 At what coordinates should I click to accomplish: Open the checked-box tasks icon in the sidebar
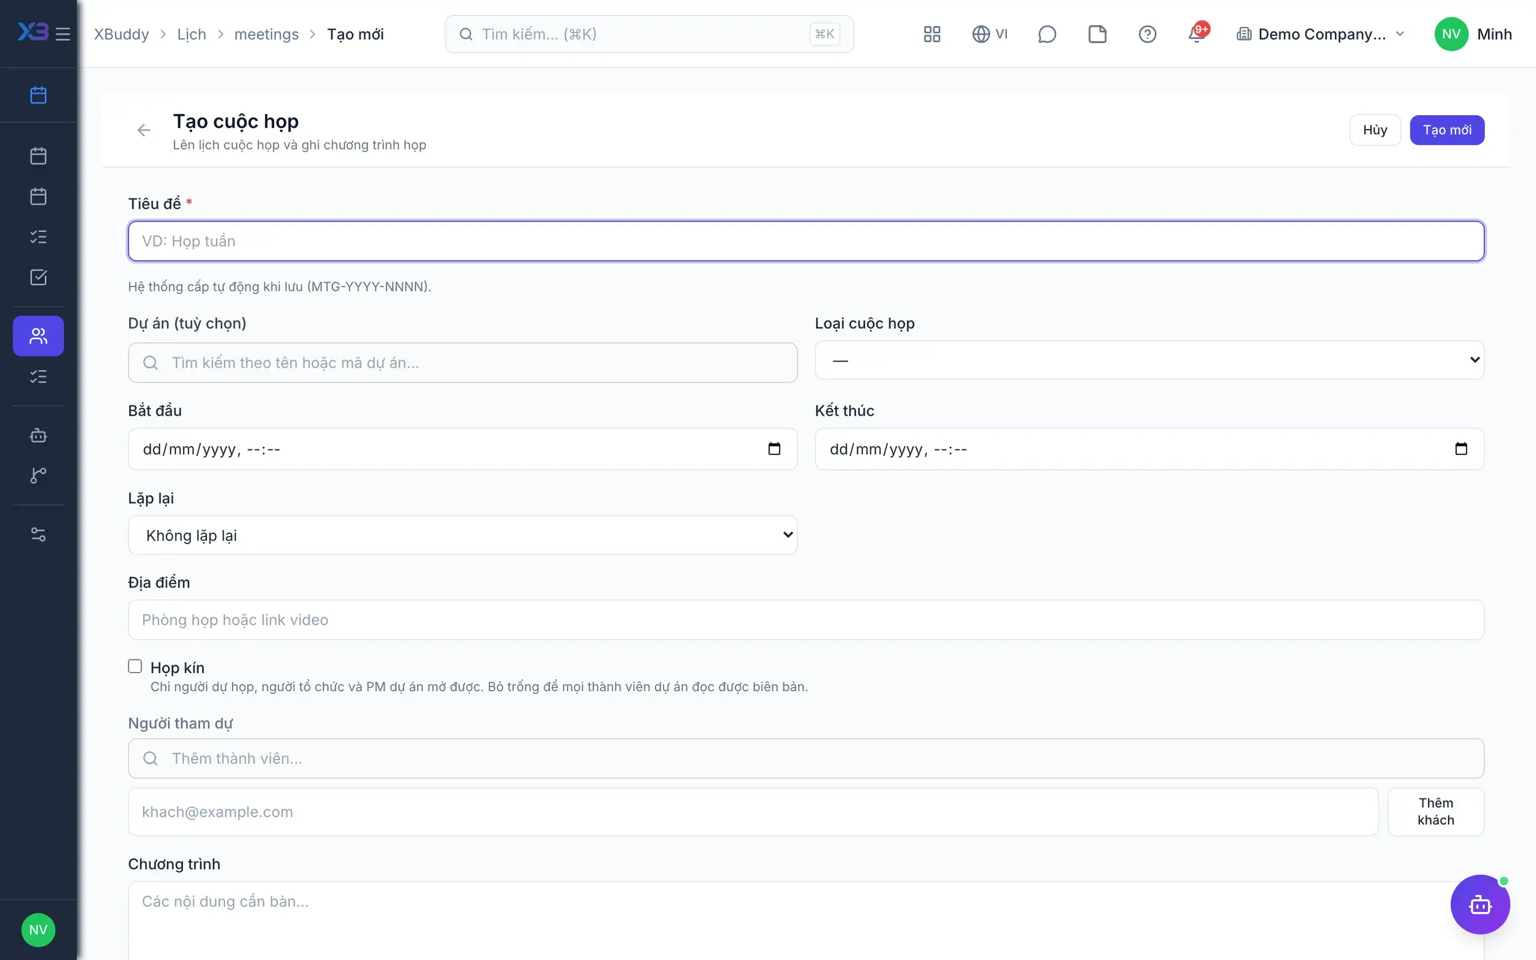point(38,277)
